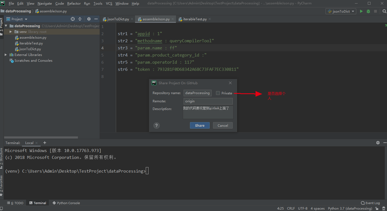Screen dimensions: 387x211
Task: Add a new terminal session tab
Action: point(45,143)
